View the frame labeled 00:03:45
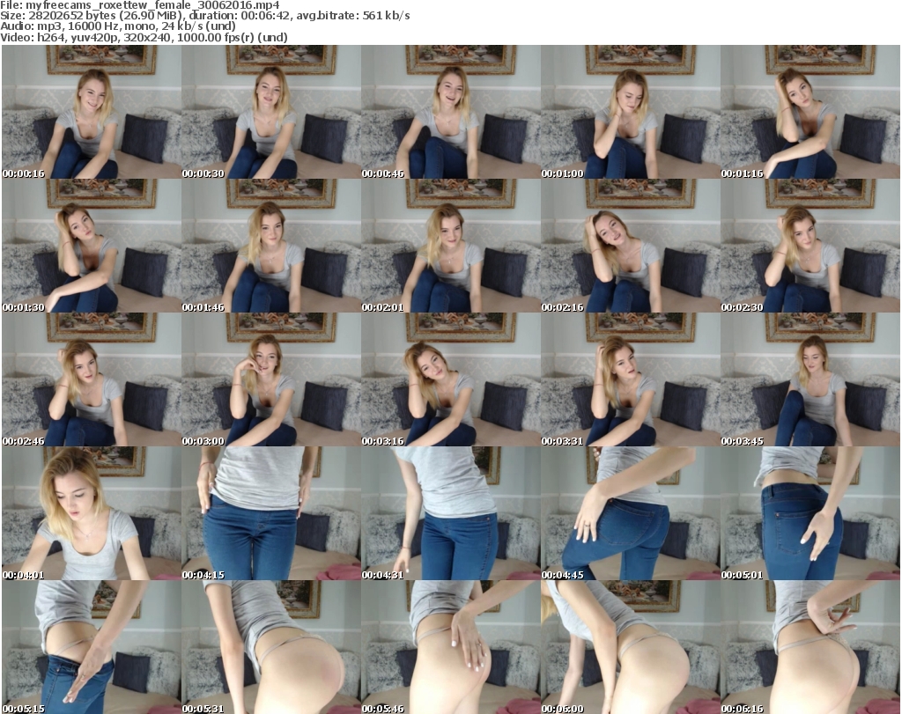This screenshot has width=902, height=714. 810,379
